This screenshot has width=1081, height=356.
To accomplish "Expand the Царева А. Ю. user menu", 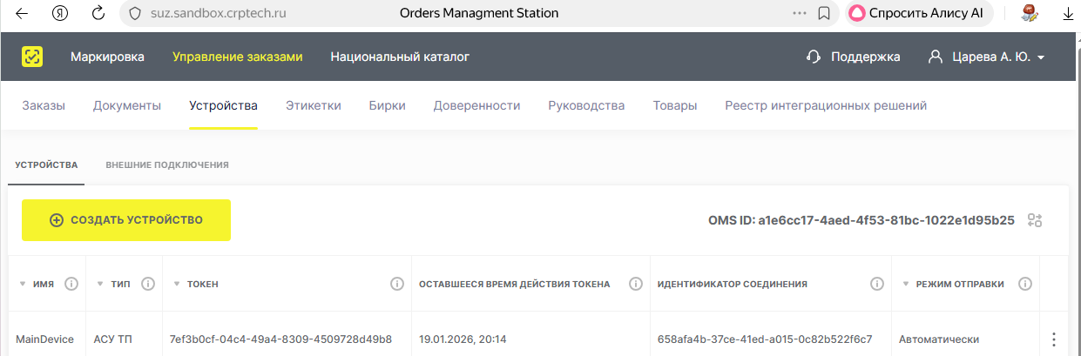I will 988,57.
